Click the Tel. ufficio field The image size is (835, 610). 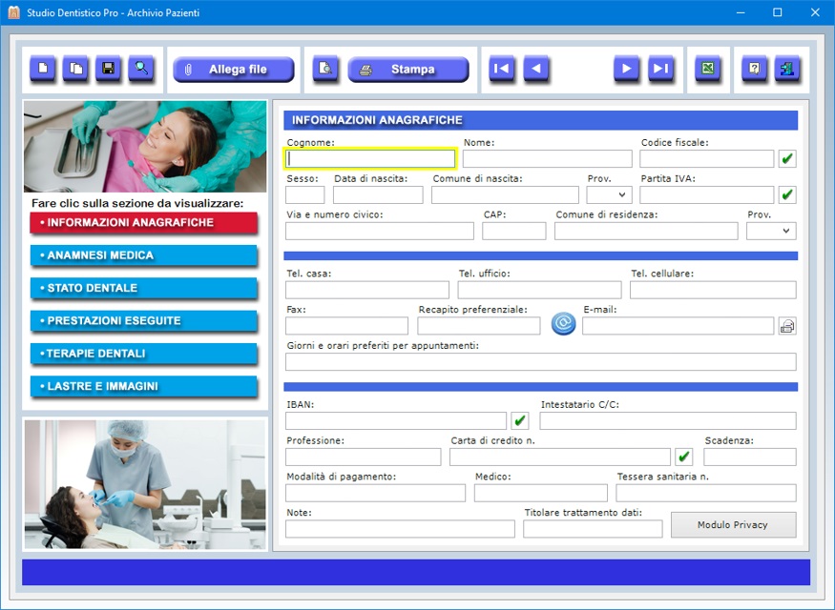coord(539,290)
